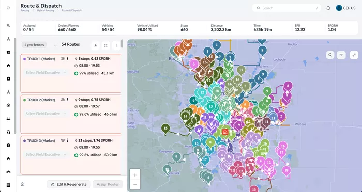362x192 pixels.
Task: Open the target location icon in the sidebar
Action: [x=9, y=106]
